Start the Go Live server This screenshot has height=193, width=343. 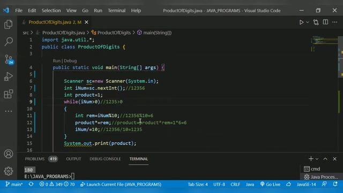point(270,184)
